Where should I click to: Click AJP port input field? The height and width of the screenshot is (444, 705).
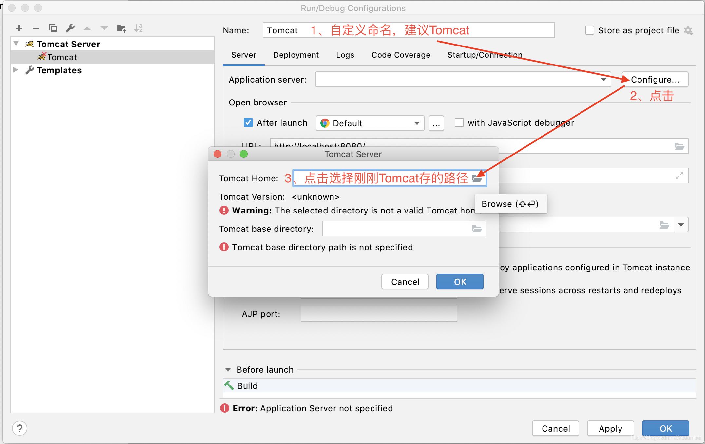(379, 314)
